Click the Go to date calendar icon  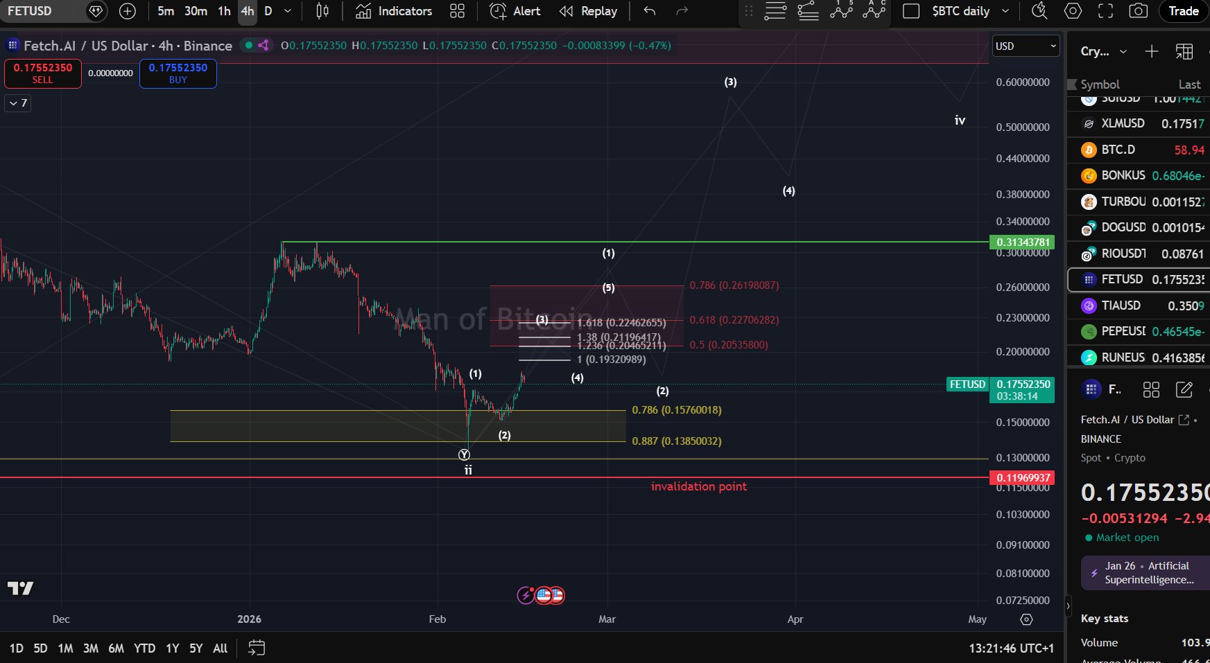coord(257,648)
